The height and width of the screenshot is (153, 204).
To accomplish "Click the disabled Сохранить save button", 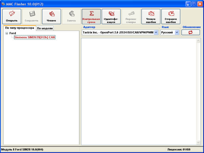I will tap(32, 17).
